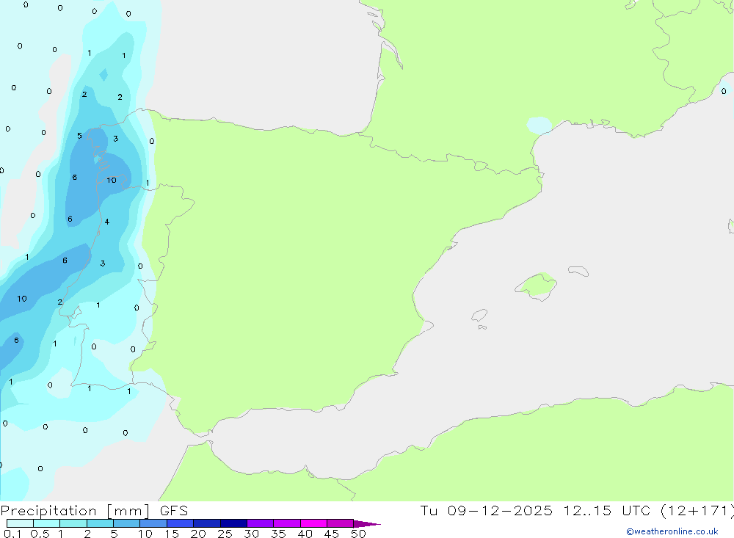
Task: Click the 0.5–1 mm legend color swatch
Action: pos(46,523)
